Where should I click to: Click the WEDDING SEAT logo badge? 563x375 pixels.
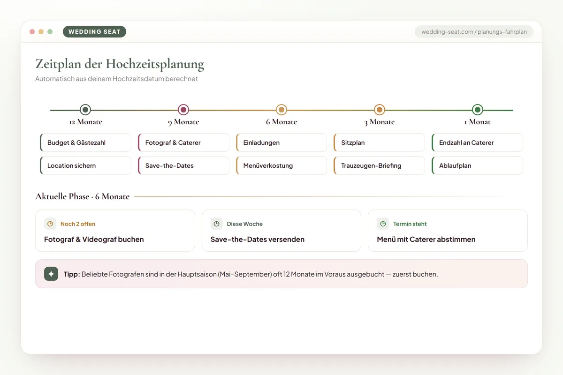(94, 32)
